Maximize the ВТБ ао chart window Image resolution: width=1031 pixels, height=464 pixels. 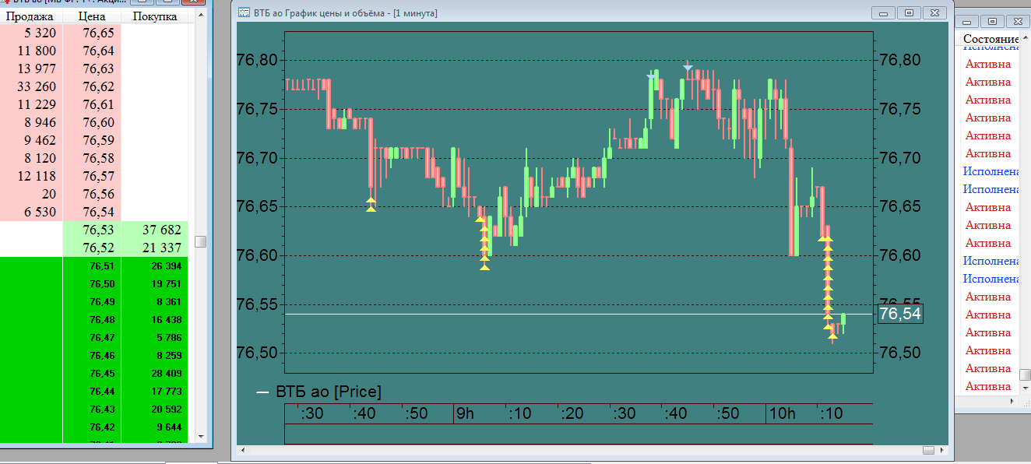click(909, 12)
